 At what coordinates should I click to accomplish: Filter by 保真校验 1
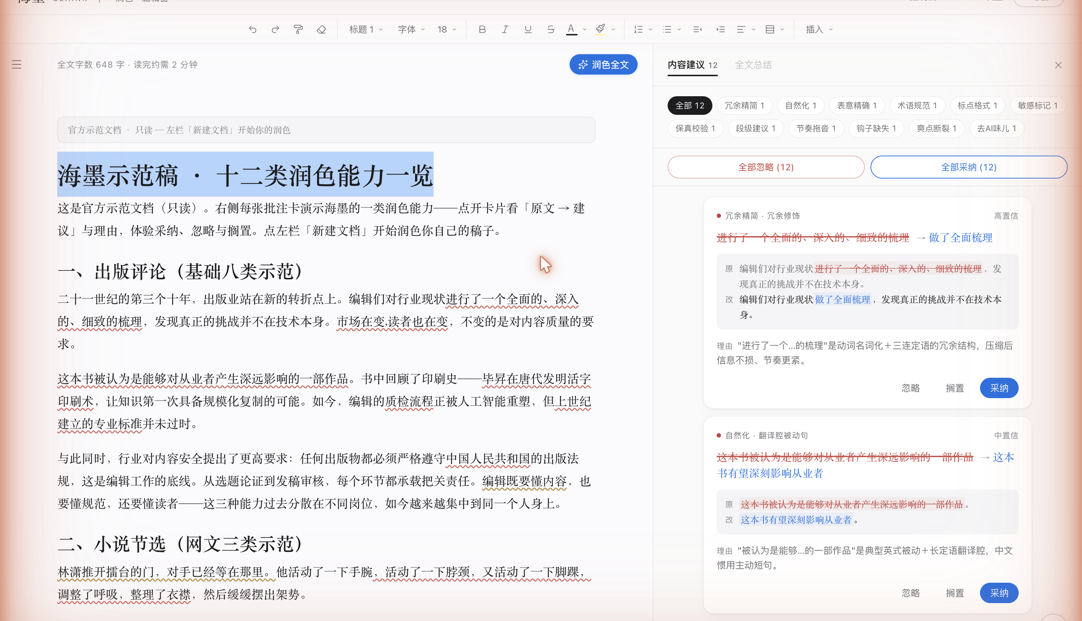pos(695,128)
